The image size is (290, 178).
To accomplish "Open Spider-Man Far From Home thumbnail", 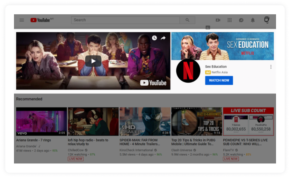I will [145, 122].
